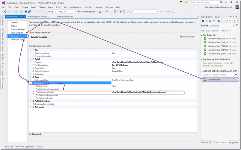Expand Show details of build template
Screen dimensions: 241x150
[187, 37]
